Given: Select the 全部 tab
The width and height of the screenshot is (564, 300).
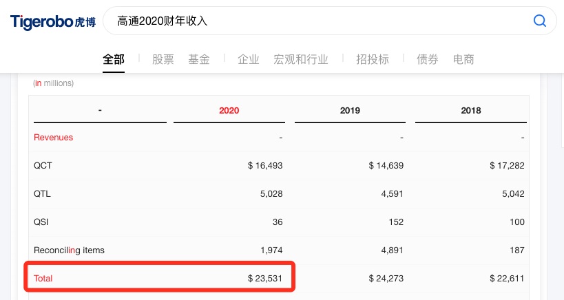Looking at the screenshot, I should pyautogui.click(x=114, y=59).
